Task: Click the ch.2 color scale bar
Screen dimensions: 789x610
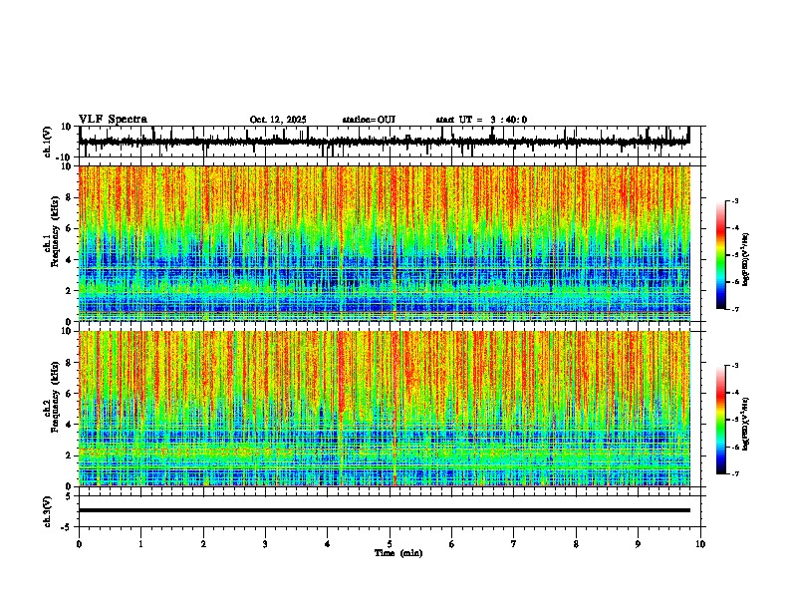Action: point(720,420)
